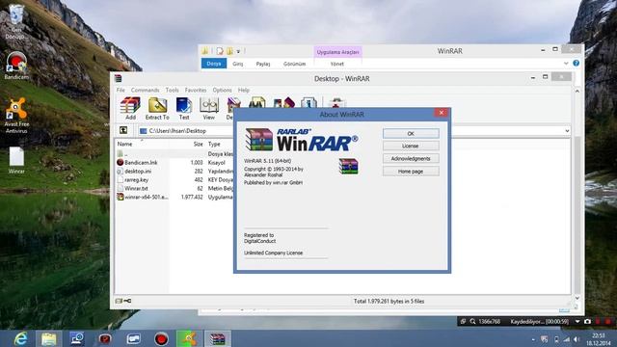This screenshot has width=617, height=347.
Task: Switch to the Görünüm tab in Explorer
Action: click(x=294, y=64)
